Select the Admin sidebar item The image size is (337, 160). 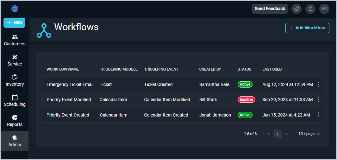point(15,141)
